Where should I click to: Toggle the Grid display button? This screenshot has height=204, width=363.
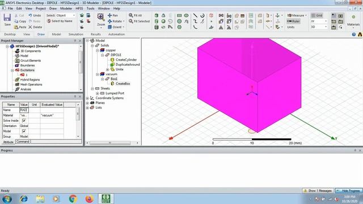317,15
